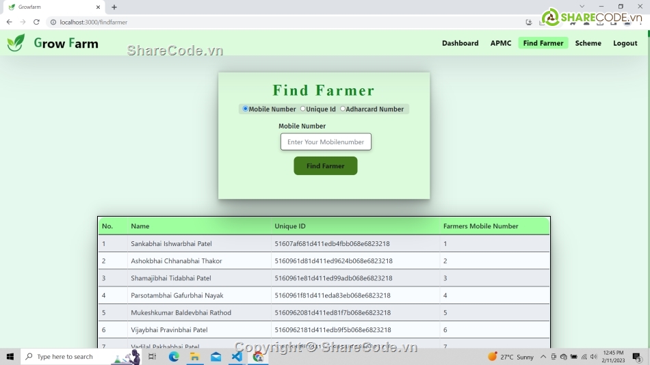Show hidden system tray icons

[543, 357]
